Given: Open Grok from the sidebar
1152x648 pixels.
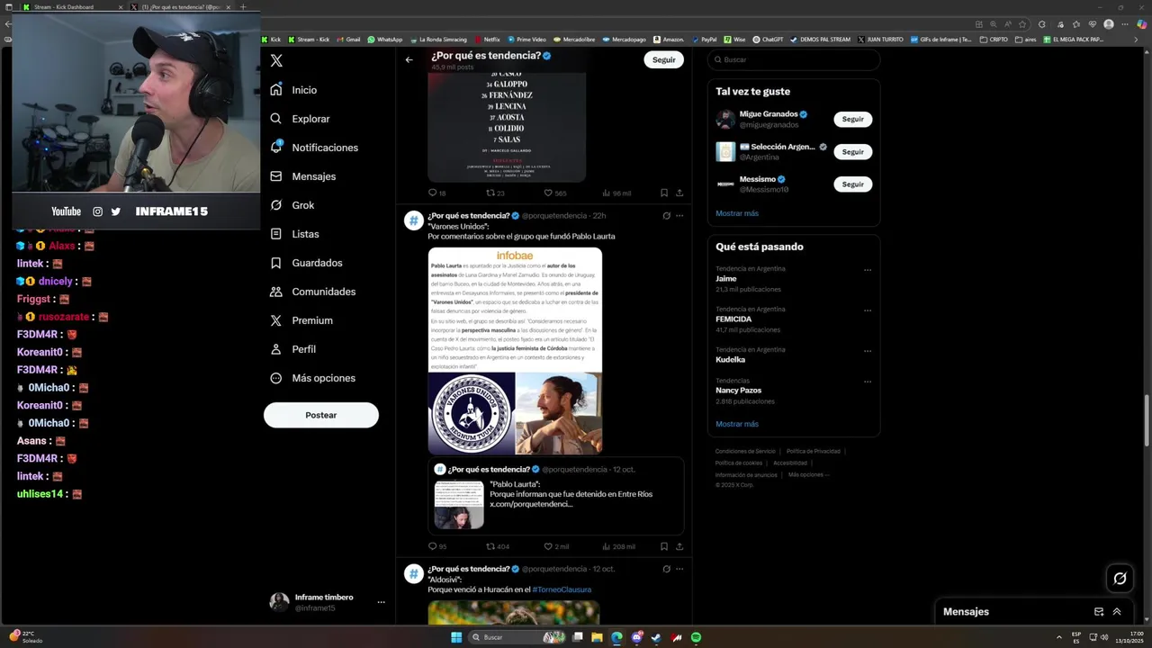Looking at the screenshot, I should tap(292, 205).
